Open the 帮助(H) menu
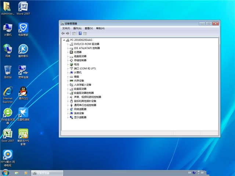The height and width of the screenshot is (176, 235). pyautogui.click(x=100, y=28)
